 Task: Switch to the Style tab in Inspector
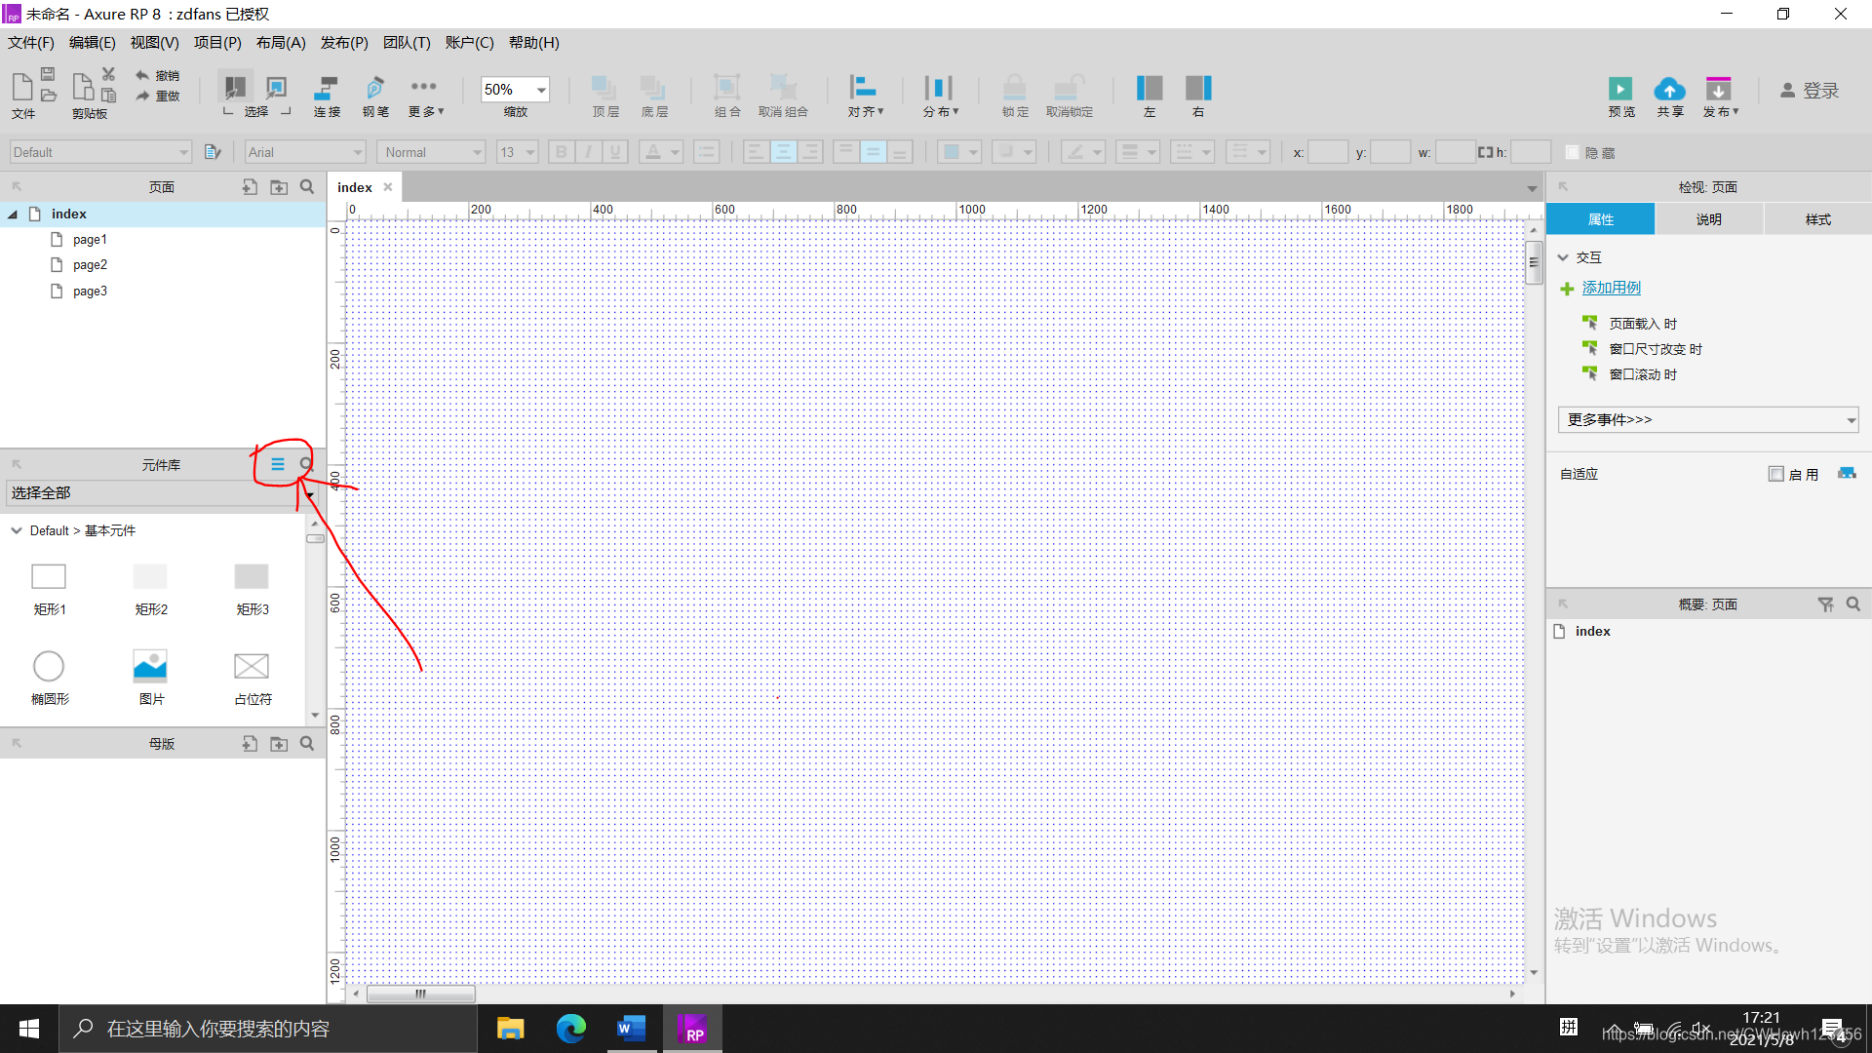1817,219
